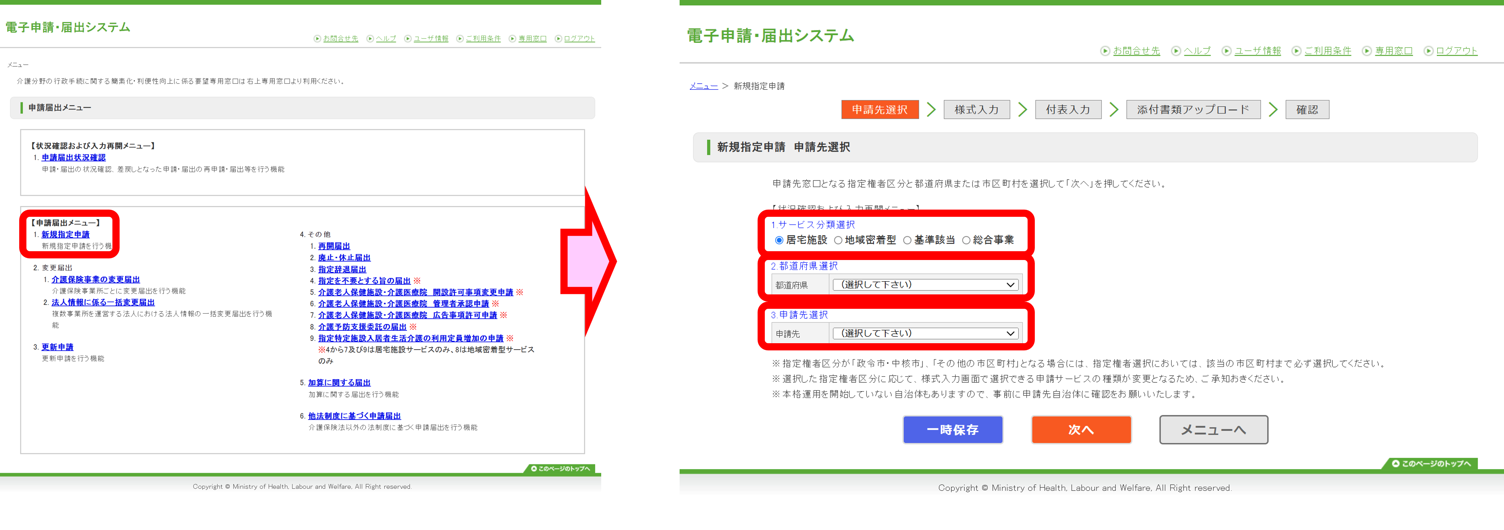Go to 確認 step tab
This screenshot has width=1504, height=530.
(x=1307, y=110)
